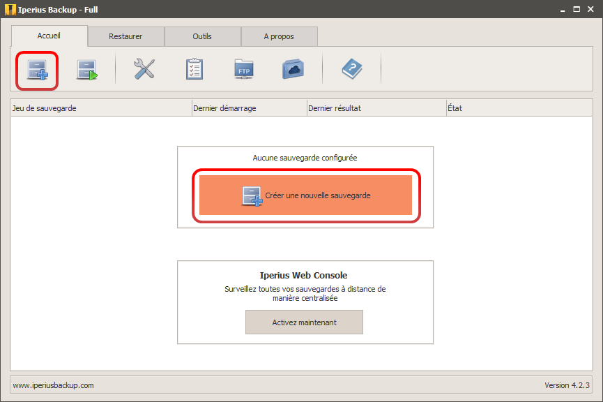Sort by Dernier résultat column

point(376,108)
